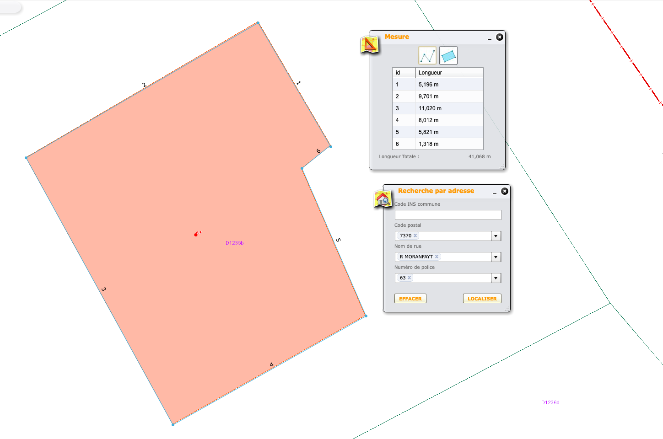
Task: Click the Mesure panel ruler map icon
Action: (370, 44)
